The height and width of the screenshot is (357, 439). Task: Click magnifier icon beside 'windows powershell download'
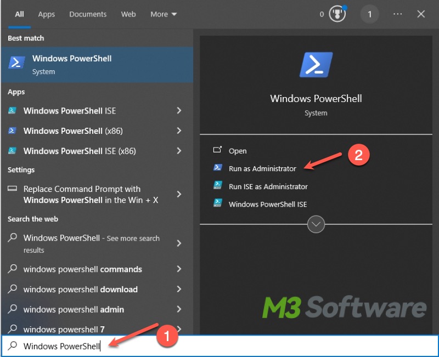click(12, 289)
